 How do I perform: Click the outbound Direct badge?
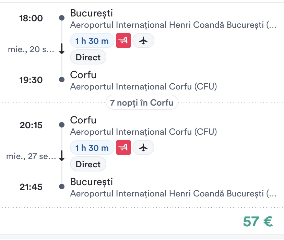tap(88, 57)
